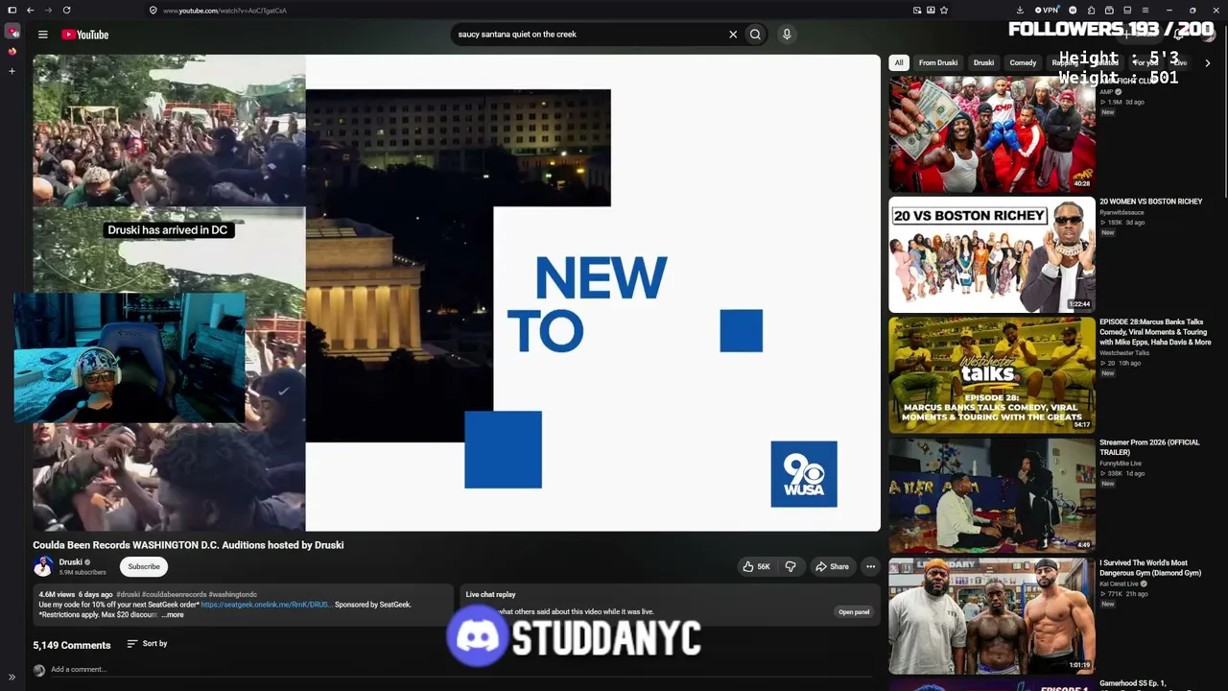Open Druski's channel avatar
The height and width of the screenshot is (691, 1228).
point(43,566)
